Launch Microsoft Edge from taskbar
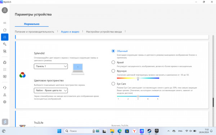Viewport: 216px width, 135px height. click(120, 131)
